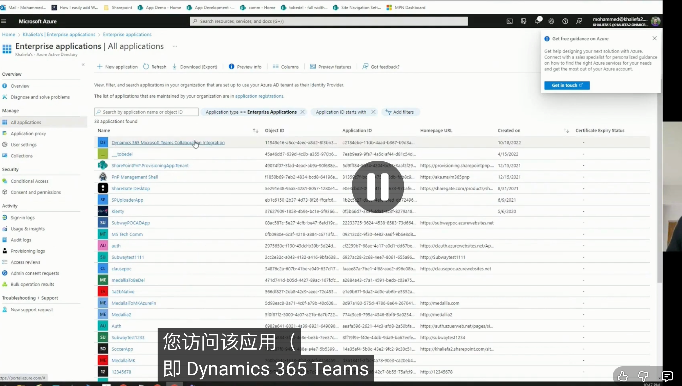Remove the Application type filter
The image size is (682, 386).
tap(303, 112)
